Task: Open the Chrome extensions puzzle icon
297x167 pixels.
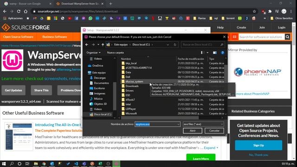Action: (x=270, y=11)
